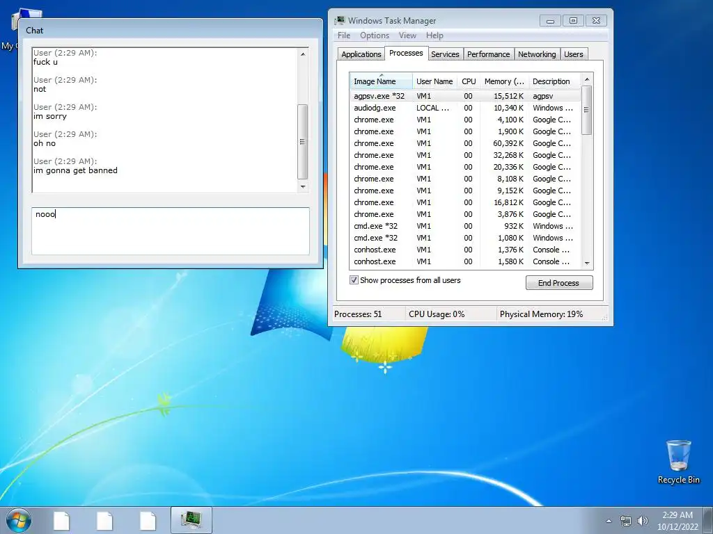The height and width of the screenshot is (534, 713).
Task: Select chrome.exe row using 1,900 K
Action: 464,131
